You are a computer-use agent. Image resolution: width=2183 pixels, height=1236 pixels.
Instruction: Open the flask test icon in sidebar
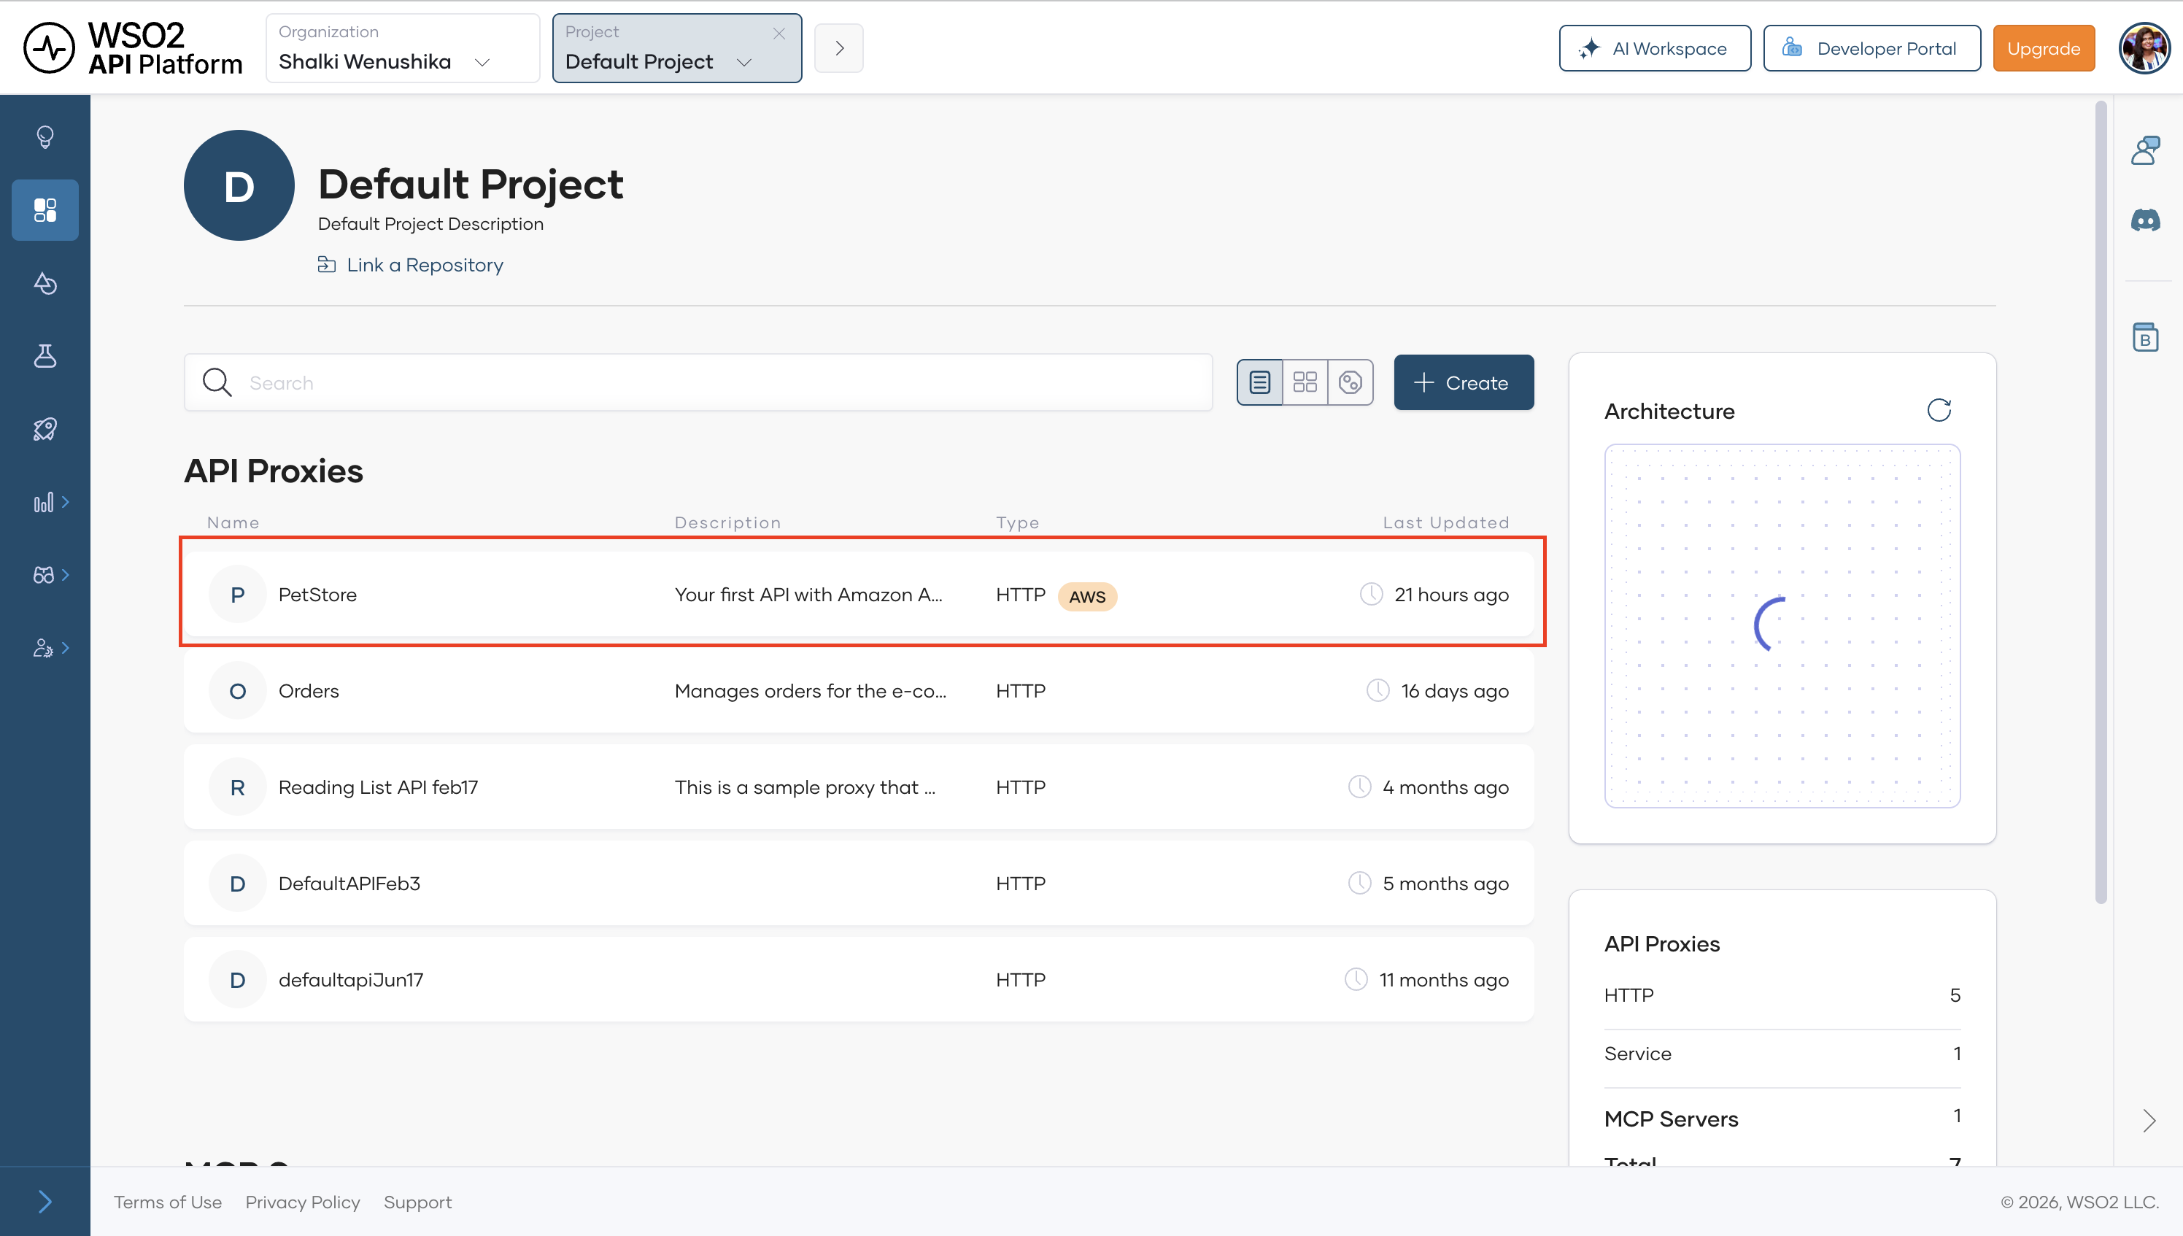tap(45, 355)
